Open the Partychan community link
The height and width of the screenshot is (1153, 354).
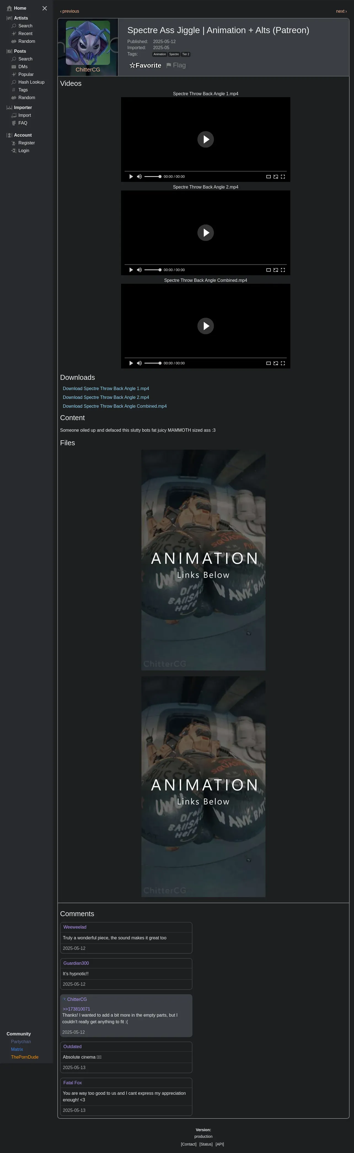pyautogui.click(x=21, y=1041)
